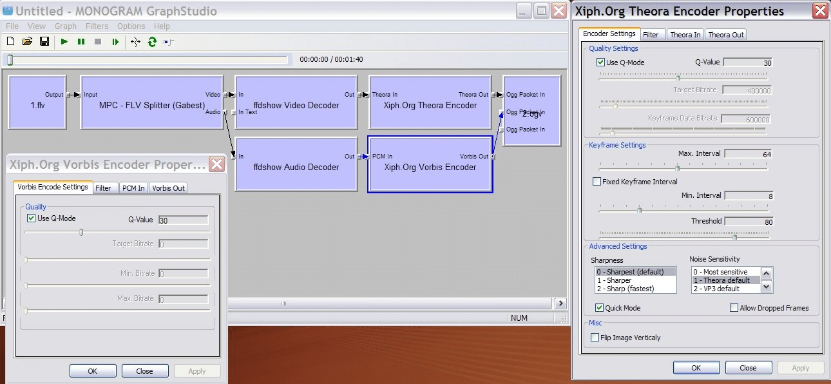Open the Filters menu
Screen dimensions: 831x384
(x=97, y=26)
